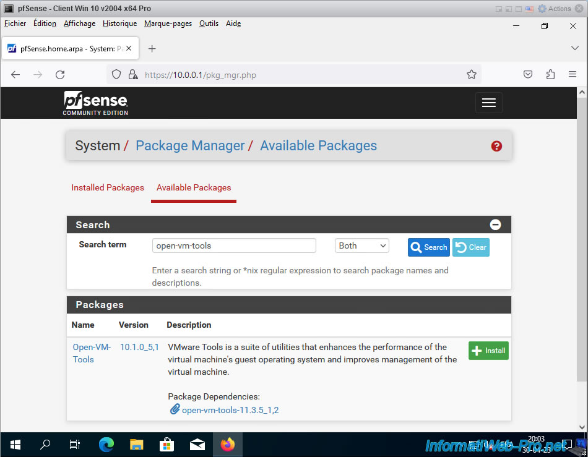The image size is (588, 457).
Task: Switch to Firefox on the taskbar
Action: click(x=228, y=445)
